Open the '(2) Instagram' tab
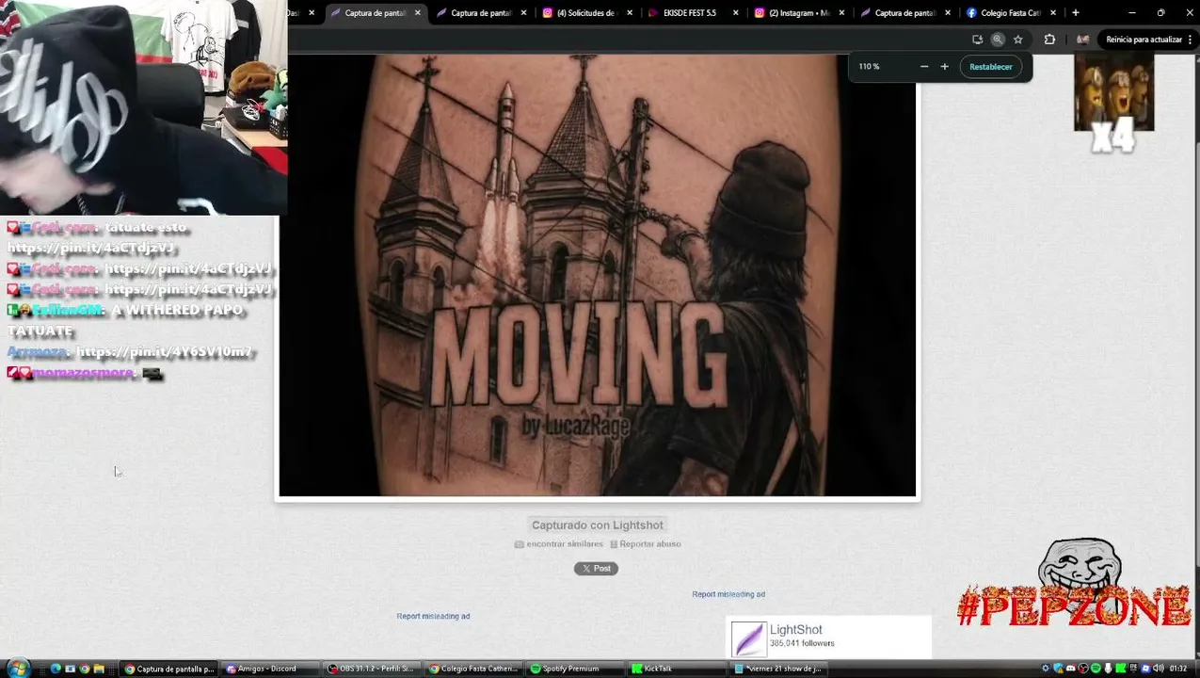Image resolution: width=1200 pixels, height=678 pixels. click(x=798, y=13)
